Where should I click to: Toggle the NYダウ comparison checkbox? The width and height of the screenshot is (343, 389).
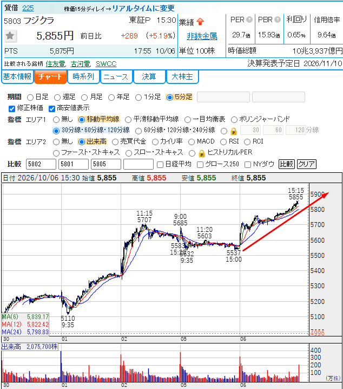[x=248, y=165]
